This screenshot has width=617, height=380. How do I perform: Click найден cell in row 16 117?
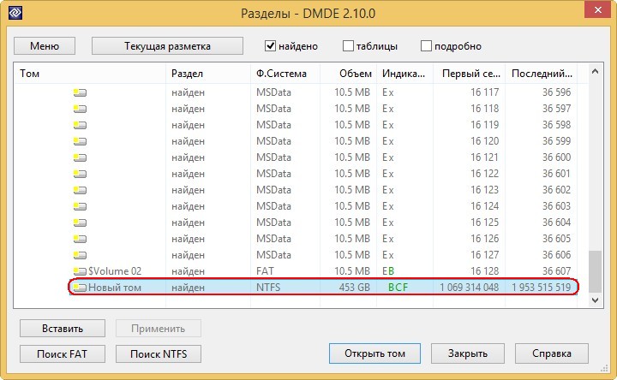188,92
